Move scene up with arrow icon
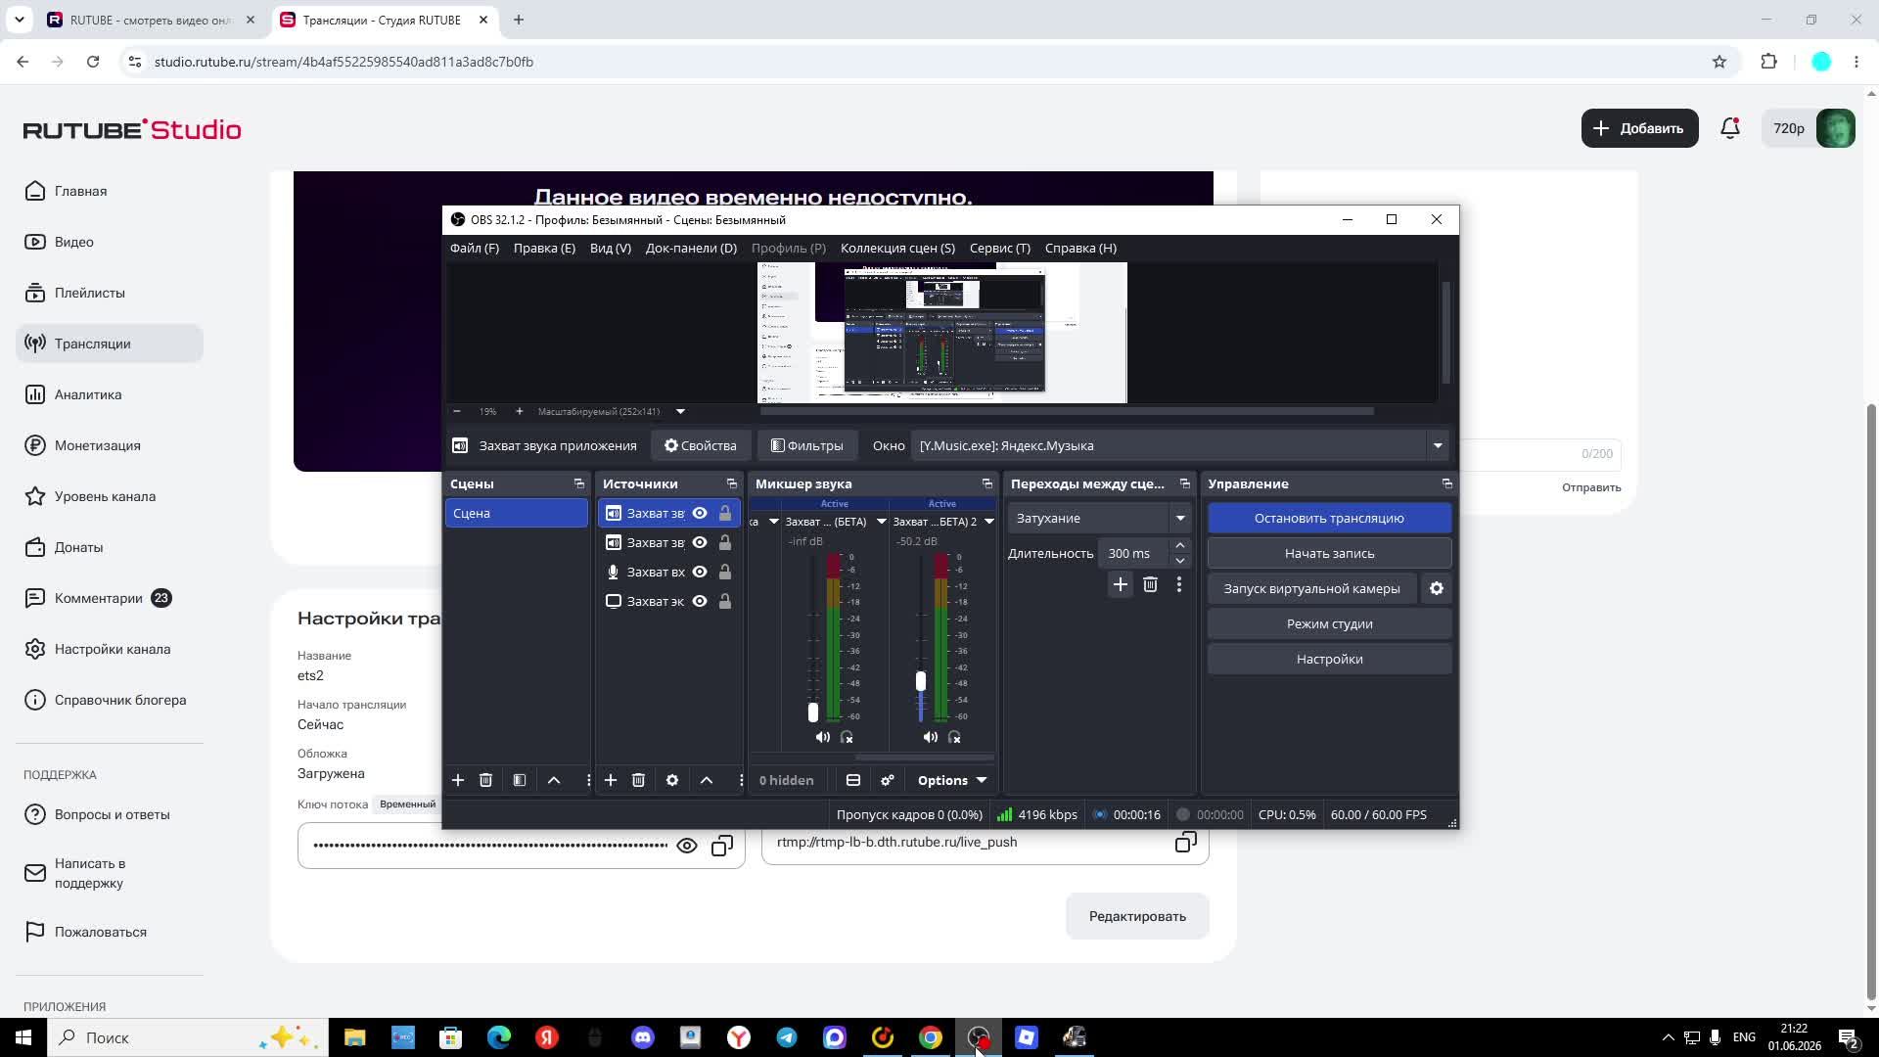 (x=554, y=780)
